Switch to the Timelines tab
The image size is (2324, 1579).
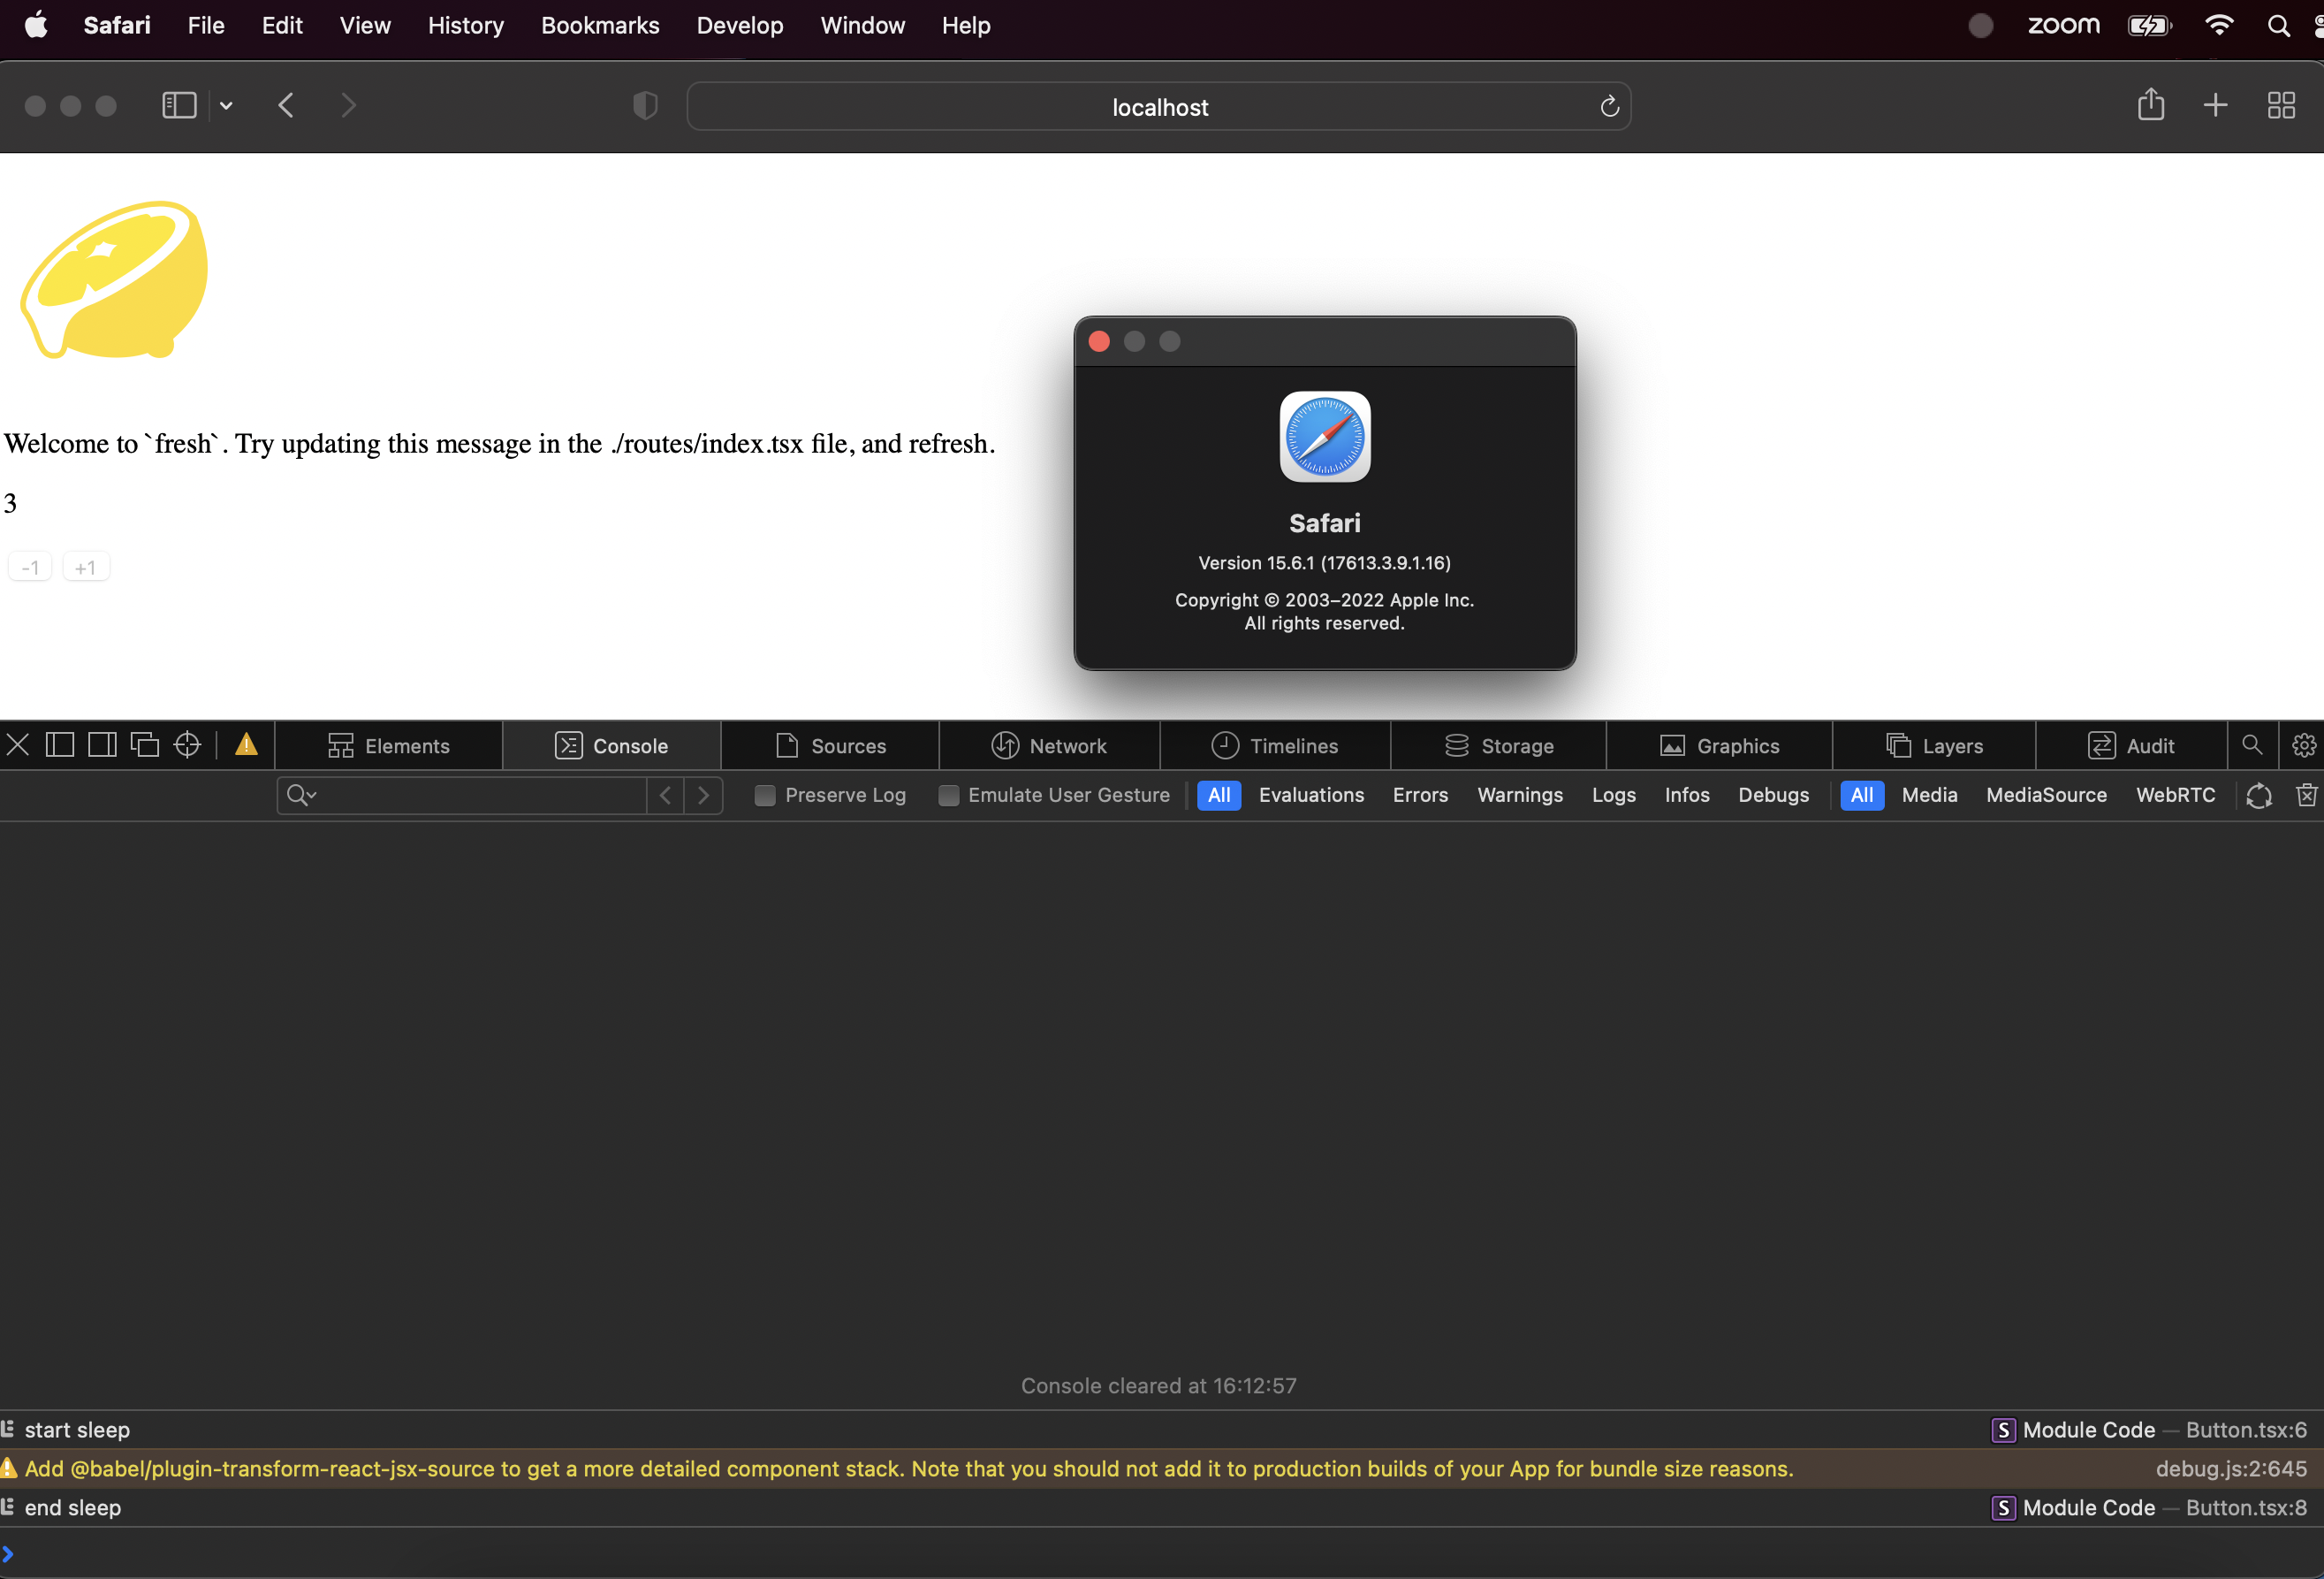point(1275,744)
